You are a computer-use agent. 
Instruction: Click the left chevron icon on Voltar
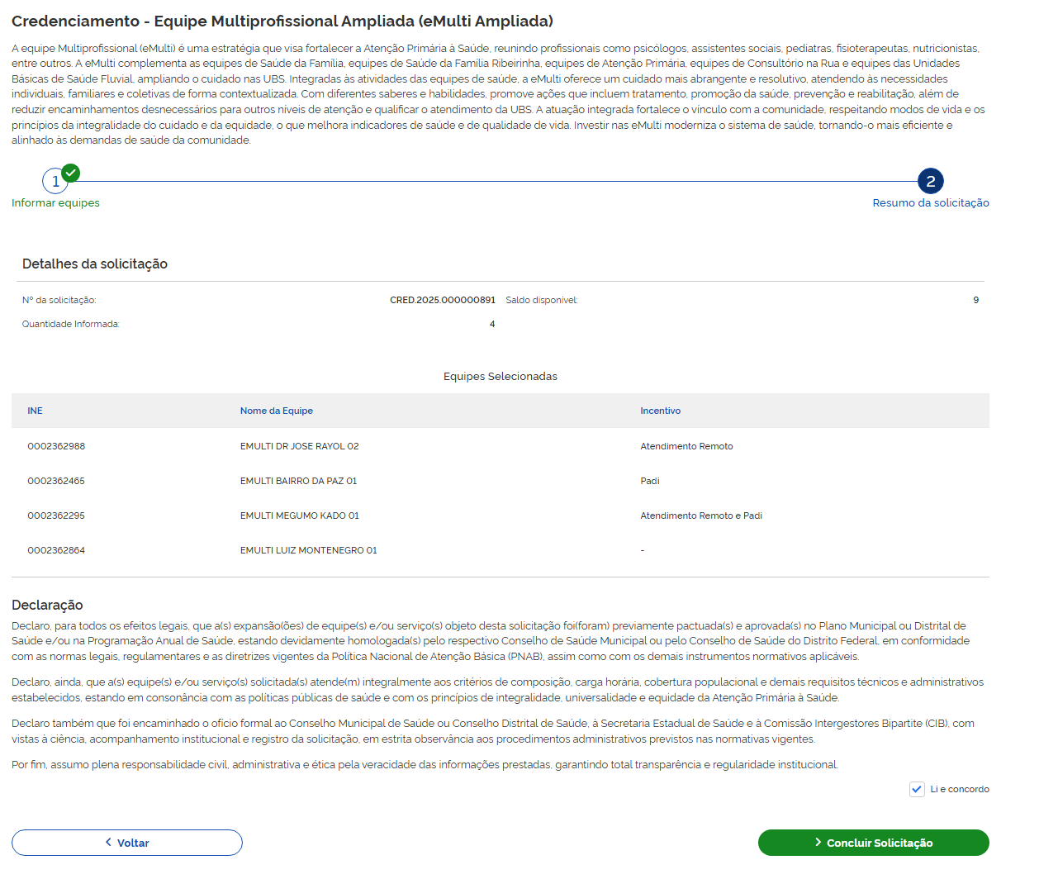108,842
